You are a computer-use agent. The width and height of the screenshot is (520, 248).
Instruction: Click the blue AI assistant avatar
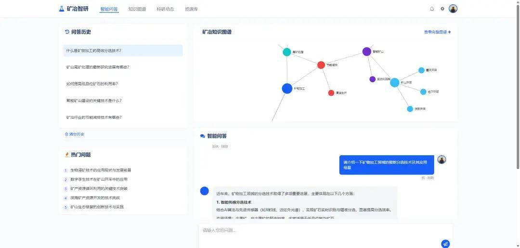click(205, 191)
